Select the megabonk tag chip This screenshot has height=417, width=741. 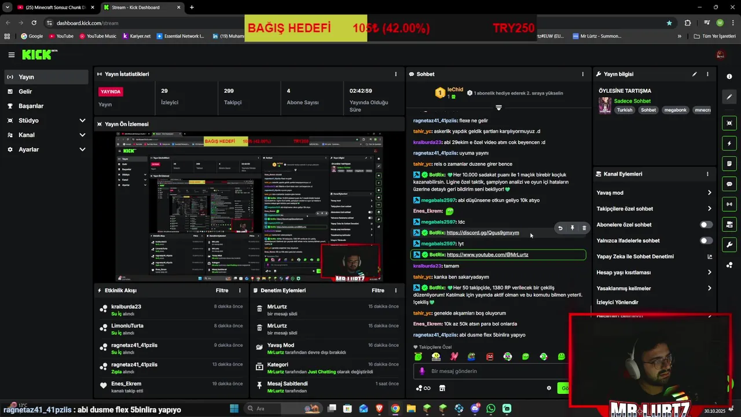[x=675, y=110]
